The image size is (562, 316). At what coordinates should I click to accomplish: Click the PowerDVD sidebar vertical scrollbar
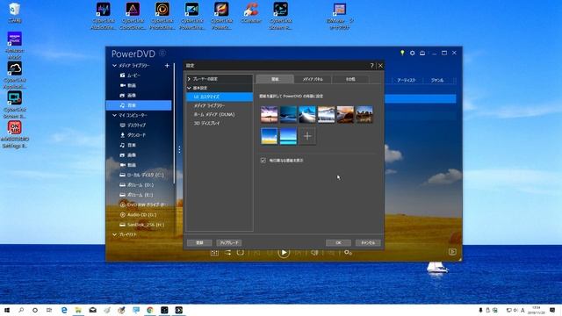[x=175, y=124]
